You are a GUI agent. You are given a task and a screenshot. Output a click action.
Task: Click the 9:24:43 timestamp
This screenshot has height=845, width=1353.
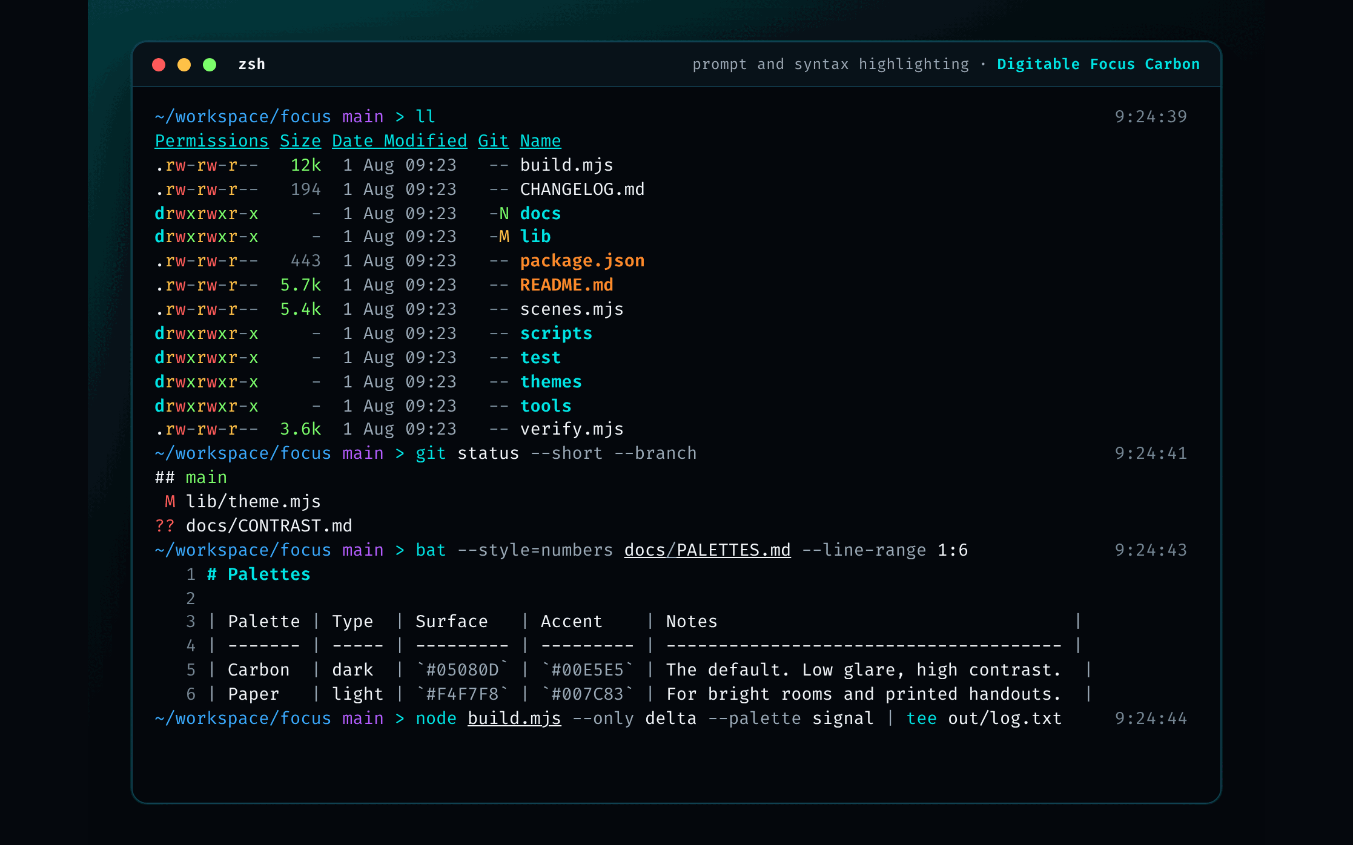[x=1151, y=550]
